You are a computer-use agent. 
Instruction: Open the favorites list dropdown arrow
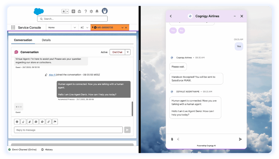click(67, 11)
